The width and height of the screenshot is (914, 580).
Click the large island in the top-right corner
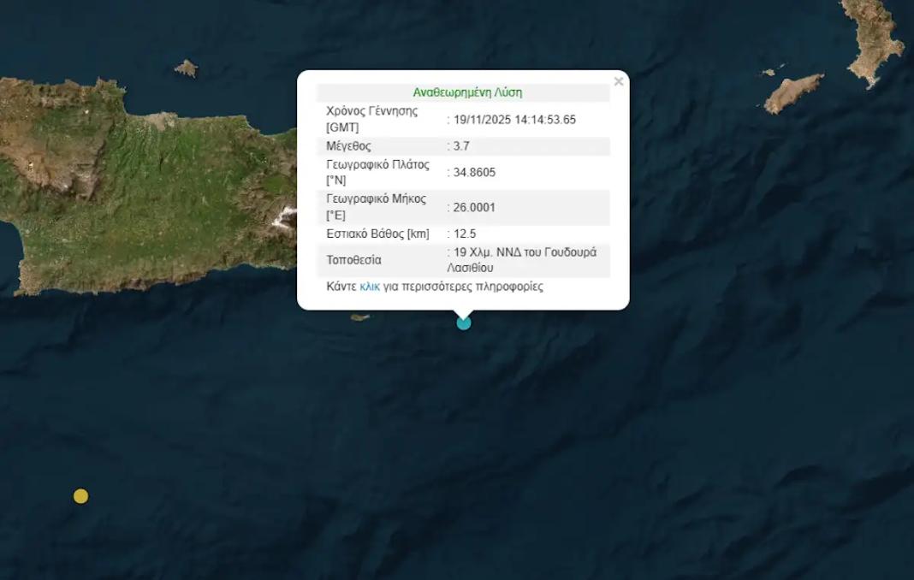(x=875, y=38)
